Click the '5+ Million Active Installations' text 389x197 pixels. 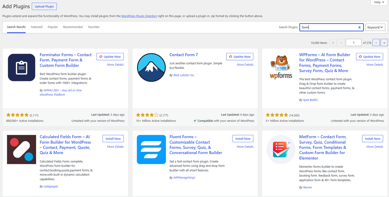point(285,121)
